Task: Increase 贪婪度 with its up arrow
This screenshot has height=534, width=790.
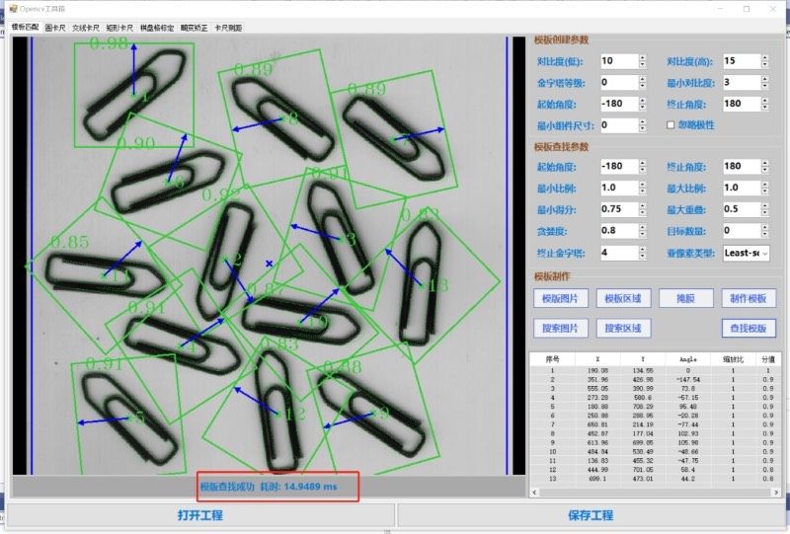Action: (643, 227)
